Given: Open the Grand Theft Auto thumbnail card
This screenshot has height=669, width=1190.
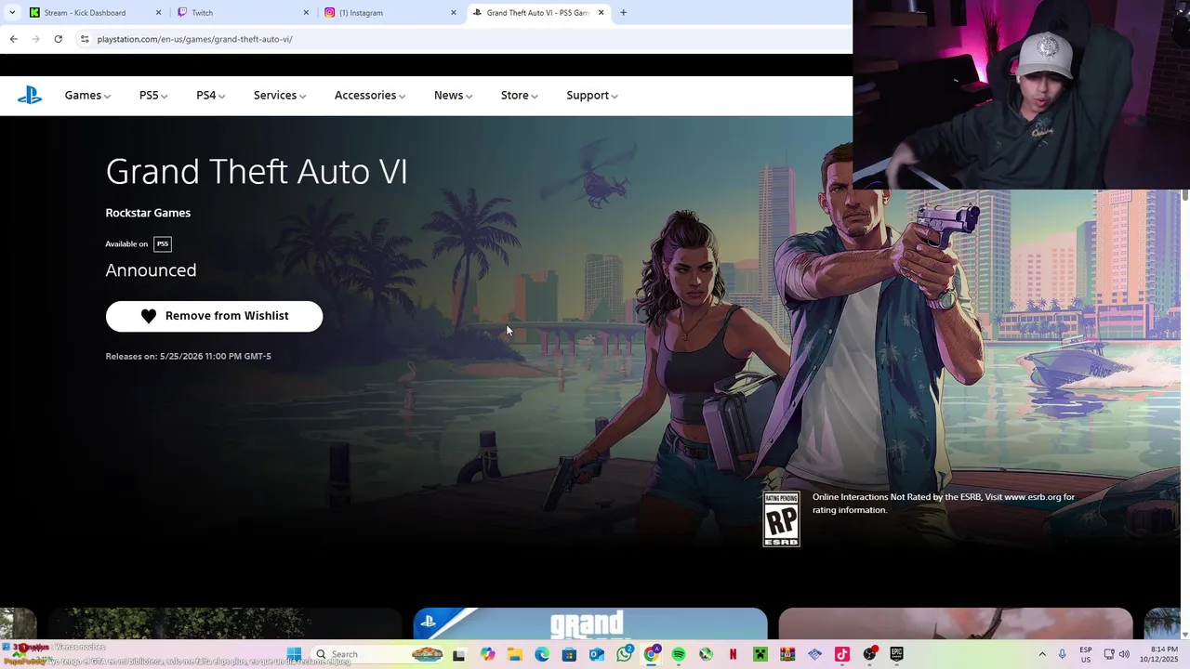Looking at the screenshot, I should [x=590, y=623].
